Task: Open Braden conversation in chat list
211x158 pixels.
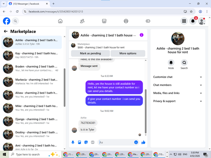Action: pyautogui.click(x=32, y=69)
